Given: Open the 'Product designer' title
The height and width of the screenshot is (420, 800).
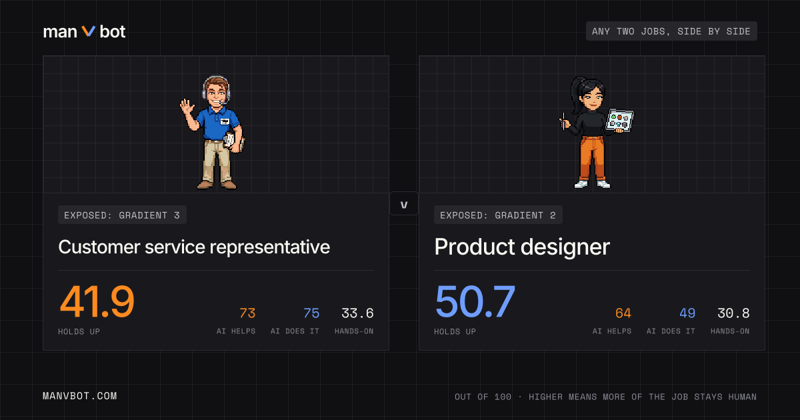Looking at the screenshot, I should [x=522, y=247].
